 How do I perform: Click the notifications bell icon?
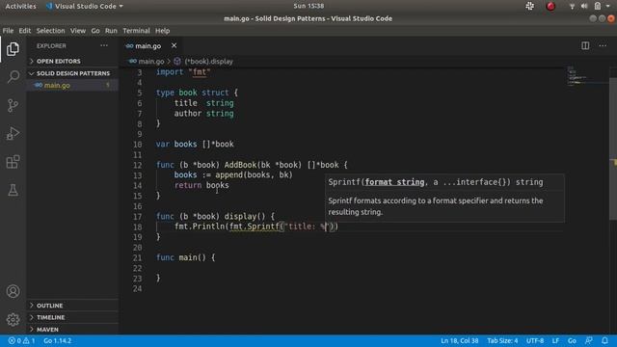tap(604, 340)
